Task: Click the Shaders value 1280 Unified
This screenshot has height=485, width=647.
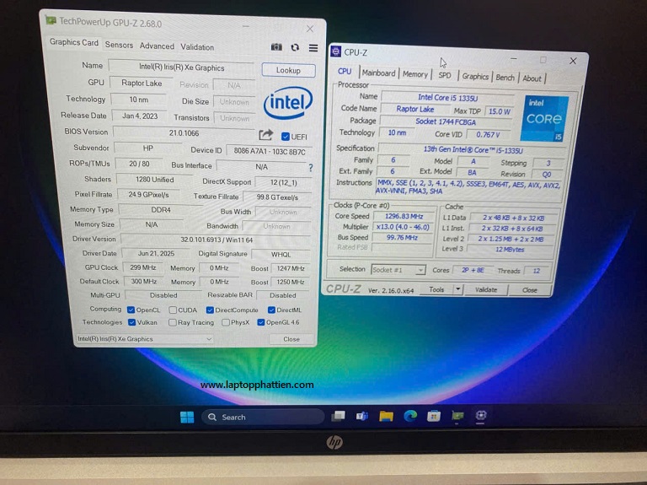Action: tap(154, 180)
